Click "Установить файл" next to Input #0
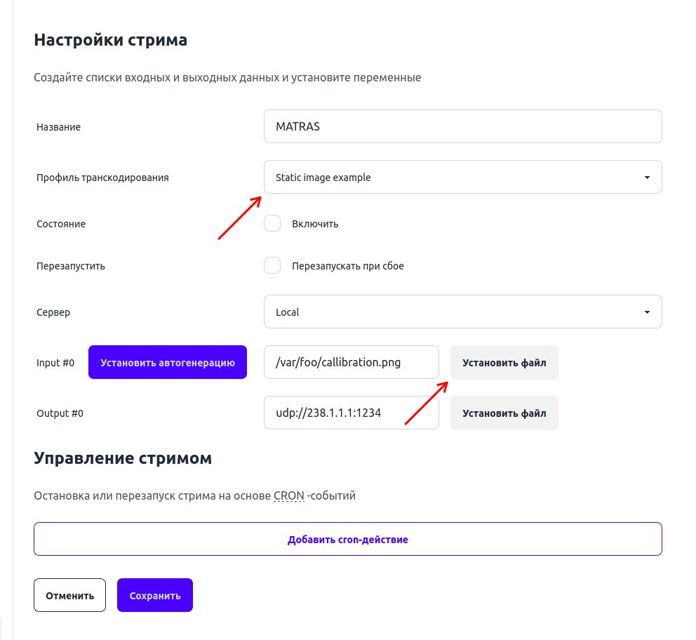This screenshot has width=696, height=640. tap(504, 362)
